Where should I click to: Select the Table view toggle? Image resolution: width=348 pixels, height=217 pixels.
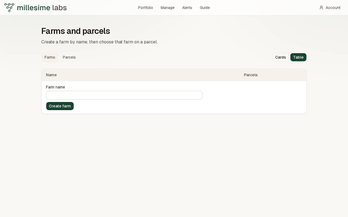[x=298, y=57]
